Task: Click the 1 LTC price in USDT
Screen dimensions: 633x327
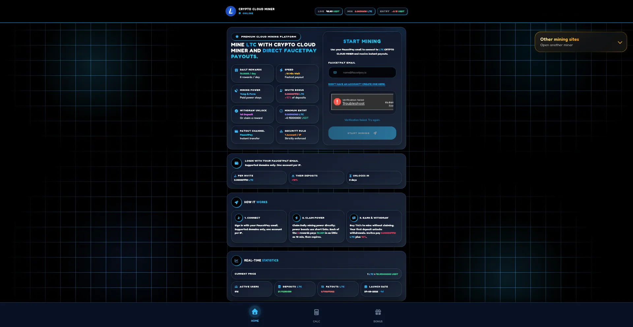Action: pyautogui.click(x=383, y=274)
